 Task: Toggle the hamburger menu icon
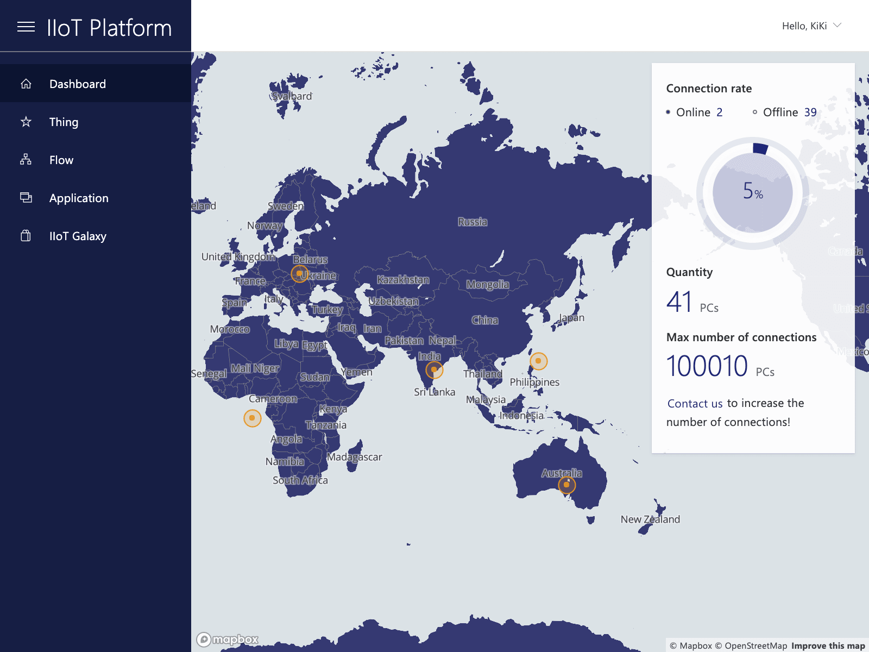26,27
